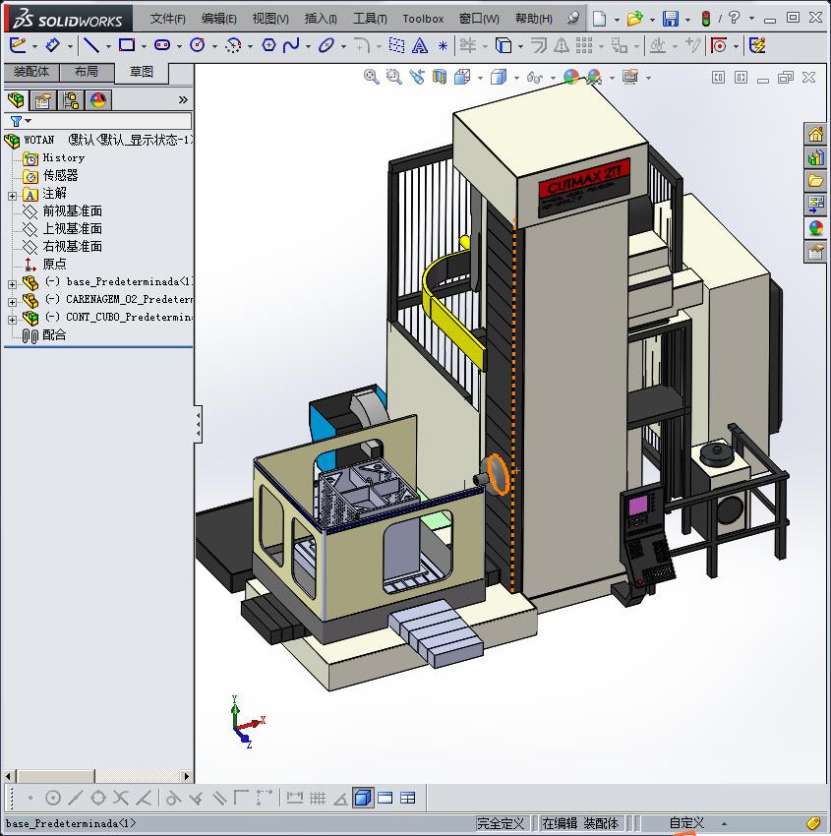Select 原点 origin in the tree
This screenshot has width=831, height=836.
pos(54,264)
